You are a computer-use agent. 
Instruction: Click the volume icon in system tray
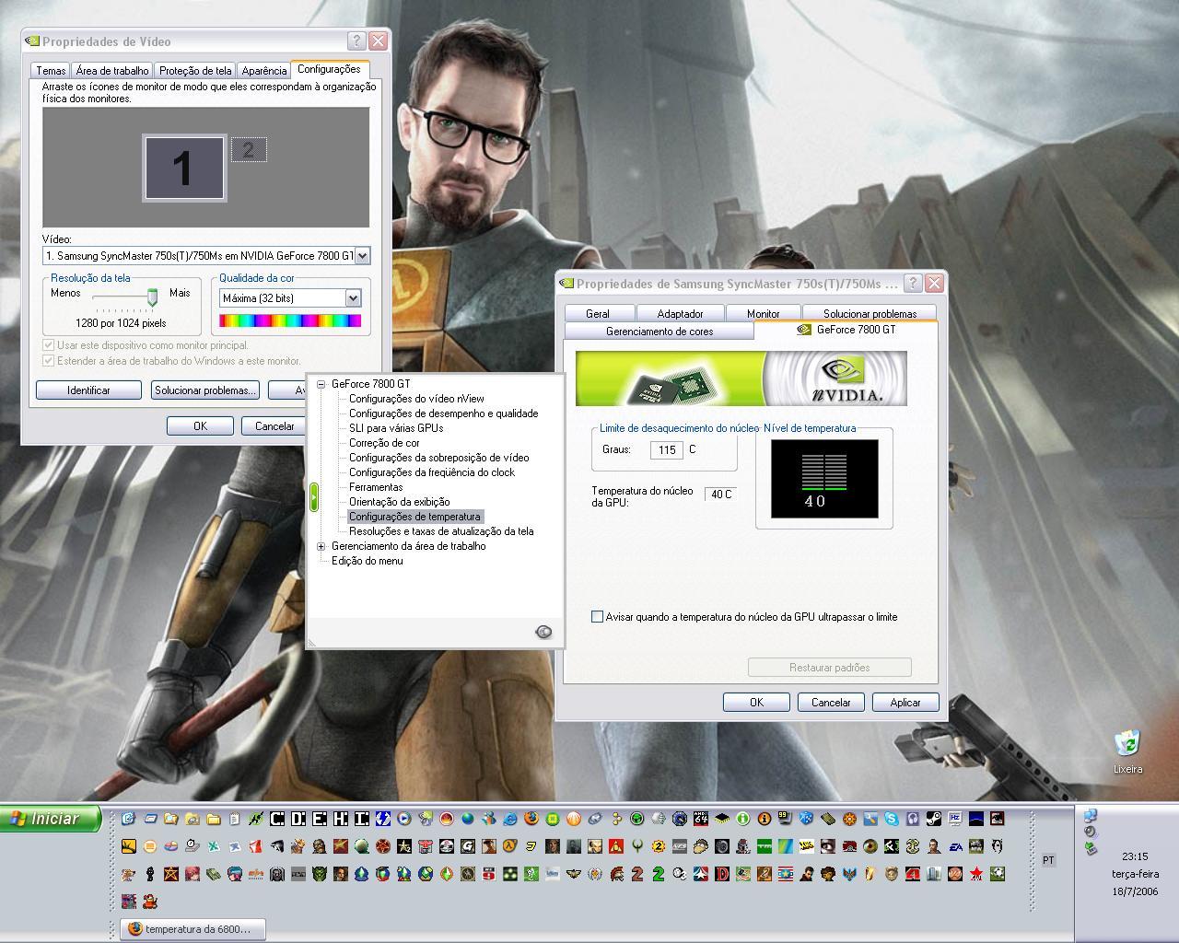click(1091, 831)
